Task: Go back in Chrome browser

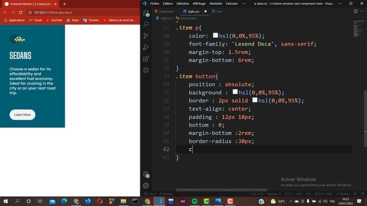Action: point(5,13)
